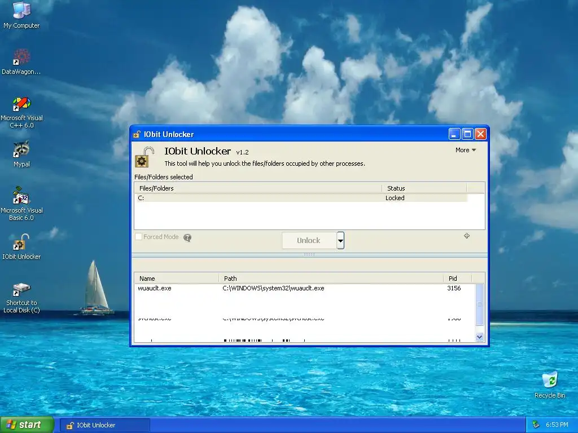Viewport: 578px width, 433px height.
Task: Click the IObit Unlocker padlock logo
Action: (144, 157)
